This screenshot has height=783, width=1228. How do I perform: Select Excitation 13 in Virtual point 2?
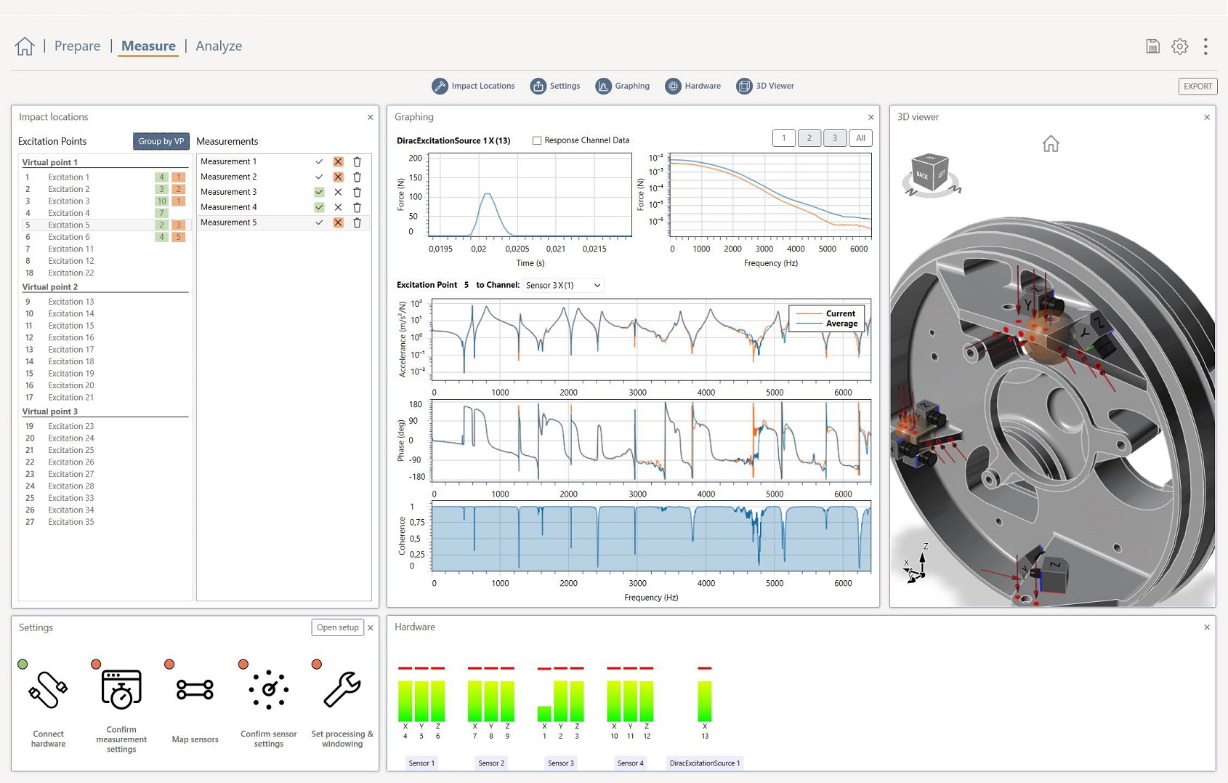pos(70,302)
